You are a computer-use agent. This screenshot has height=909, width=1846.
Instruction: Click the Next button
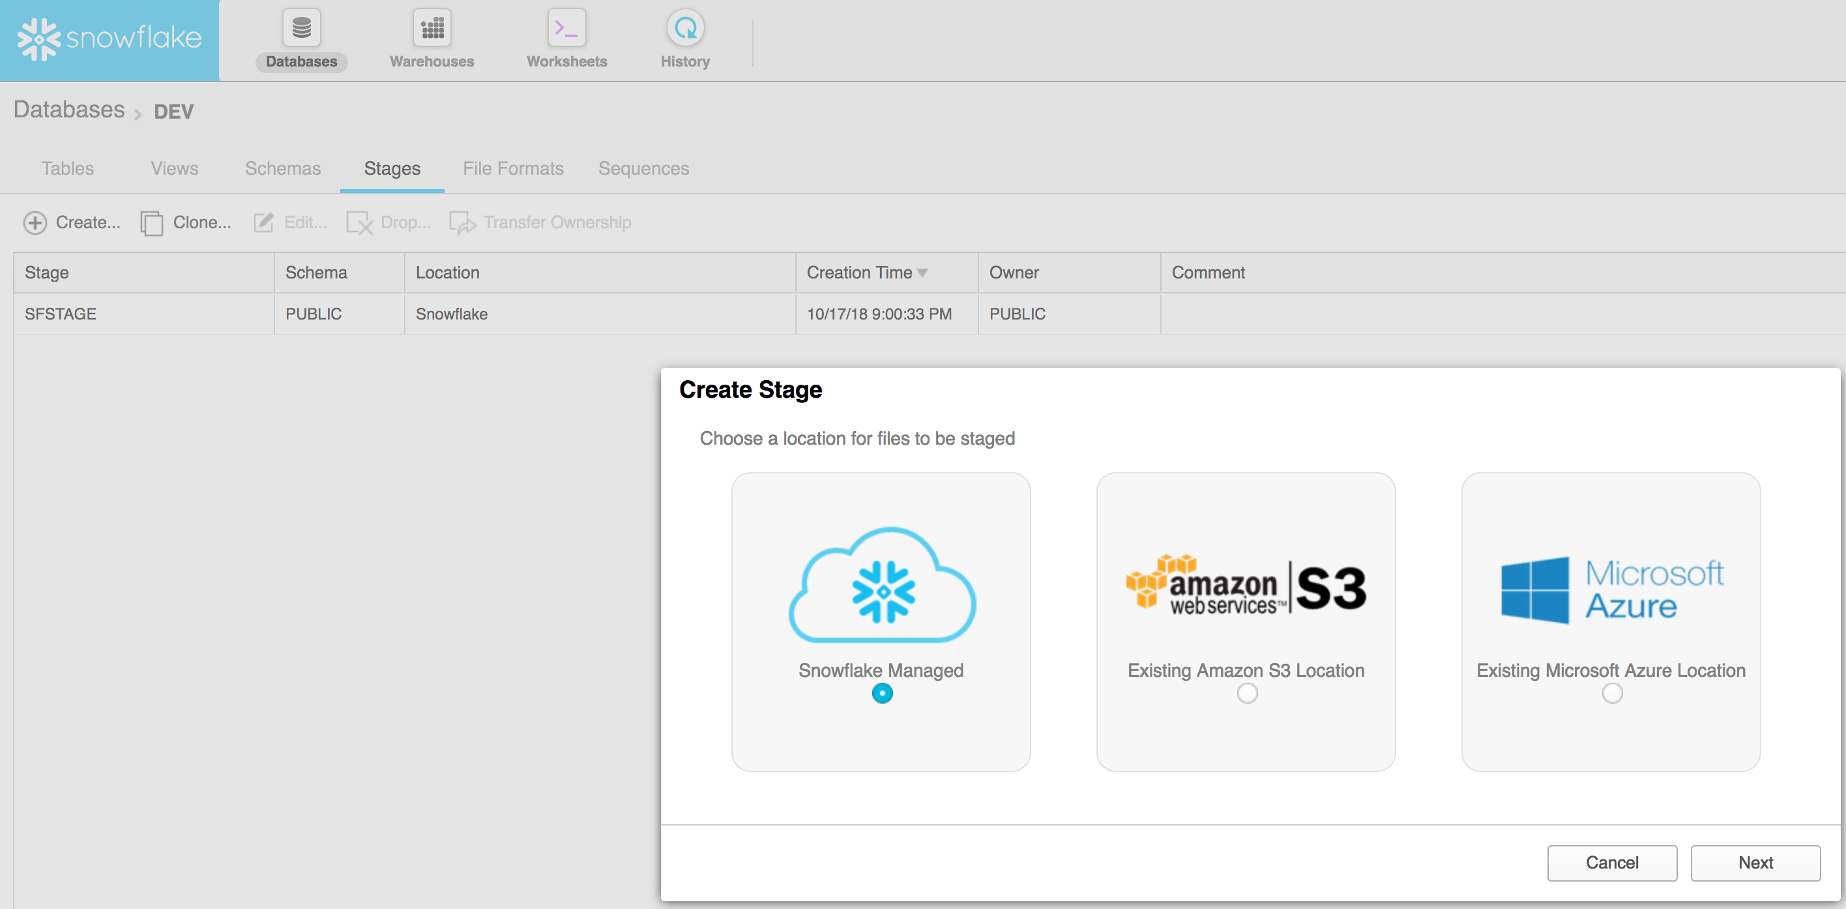click(1755, 863)
